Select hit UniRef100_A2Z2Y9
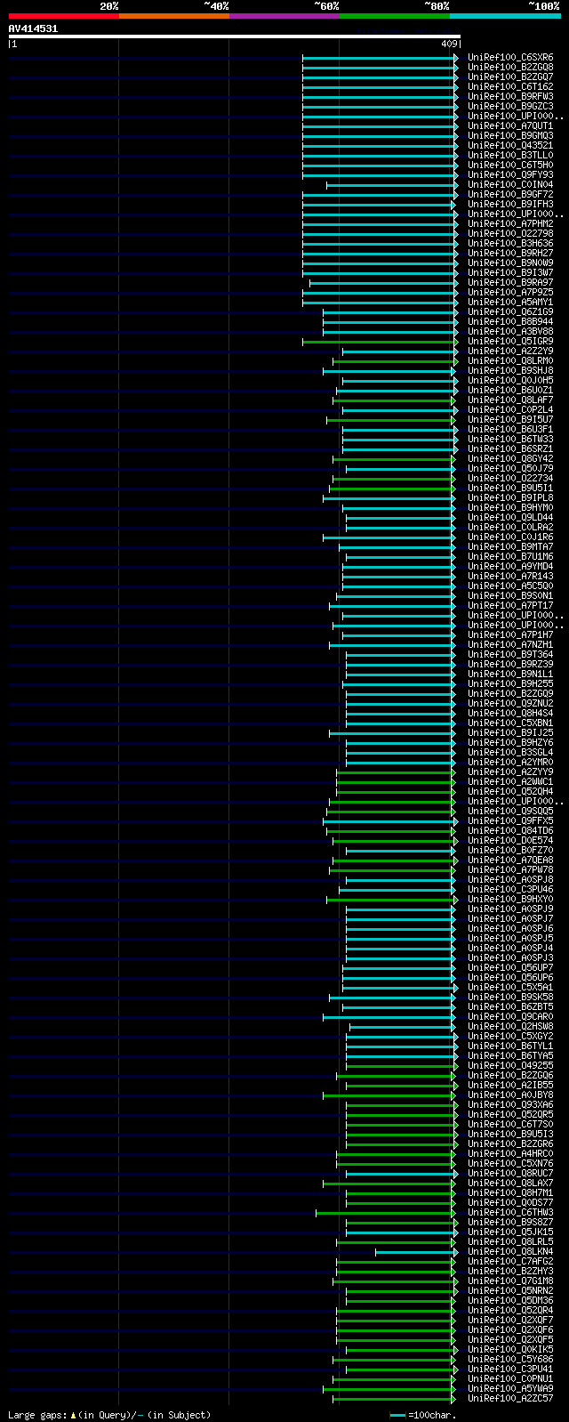 [510, 351]
